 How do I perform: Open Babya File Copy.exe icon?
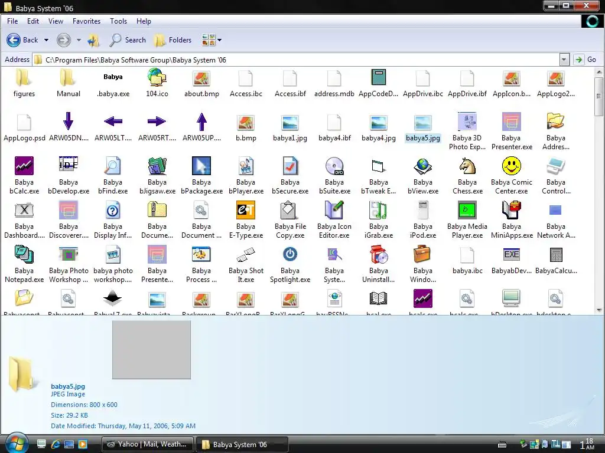coord(288,211)
